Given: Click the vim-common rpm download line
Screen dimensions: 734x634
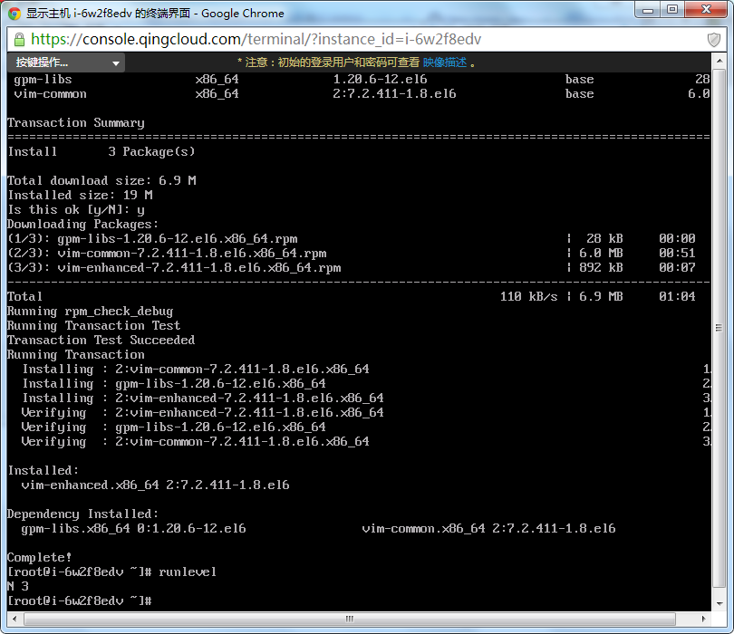Looking at the screenshot, I should pyautogui.click(x=351, y=253).
